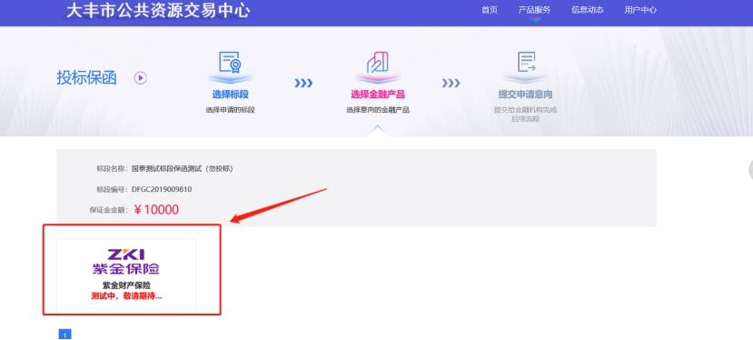Click the 保证金金额 field label
The width and height of the screenshot is (753, 340).
coord(108,210)
